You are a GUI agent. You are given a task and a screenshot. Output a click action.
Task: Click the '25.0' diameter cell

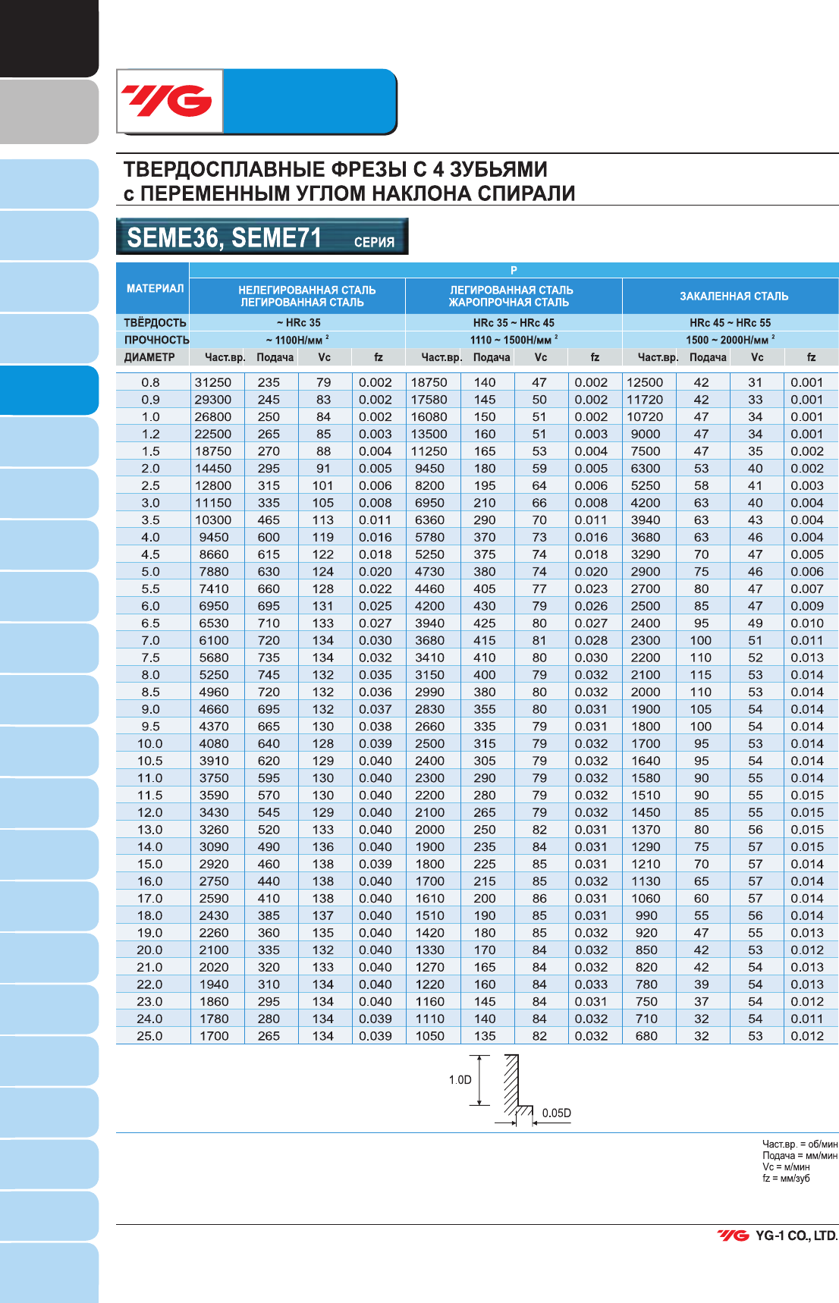(150, 1036)
